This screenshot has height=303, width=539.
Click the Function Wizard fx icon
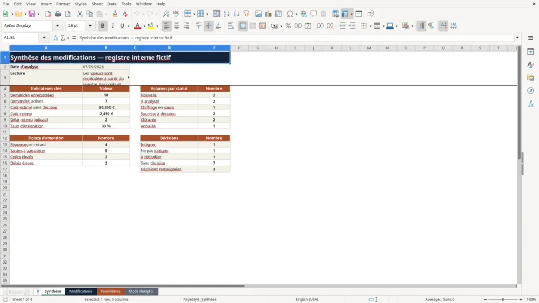[56, 38]
